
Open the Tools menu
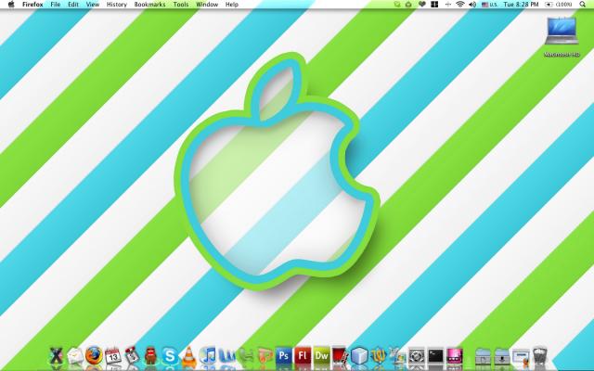click(x=181, y=5)
